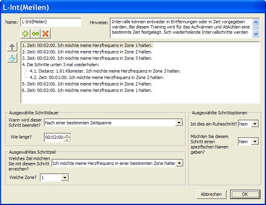Confirm the workout with OK button
This screenshot has width=266, height=205.
pos(245,194)
